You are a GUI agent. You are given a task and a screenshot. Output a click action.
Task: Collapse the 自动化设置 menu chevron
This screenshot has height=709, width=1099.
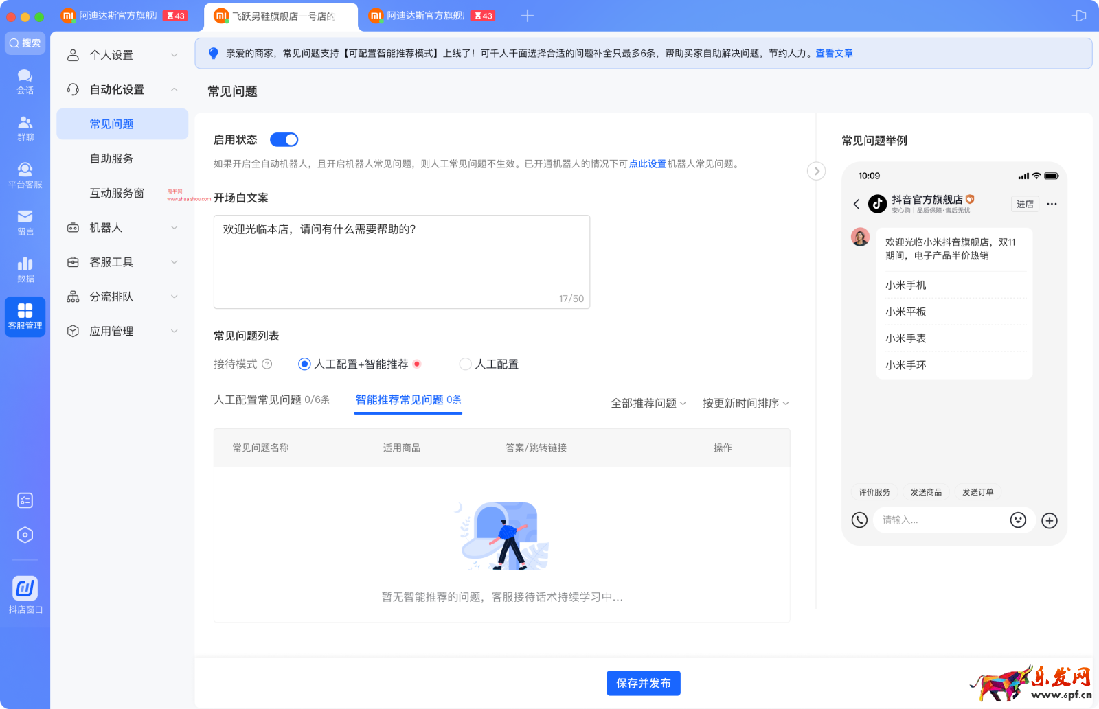click(x=174, y=89)
